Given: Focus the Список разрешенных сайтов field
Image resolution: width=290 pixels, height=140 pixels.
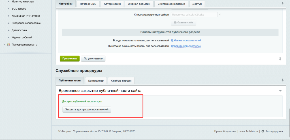Looking at the screenshot, I should click(x=194, y=14).
